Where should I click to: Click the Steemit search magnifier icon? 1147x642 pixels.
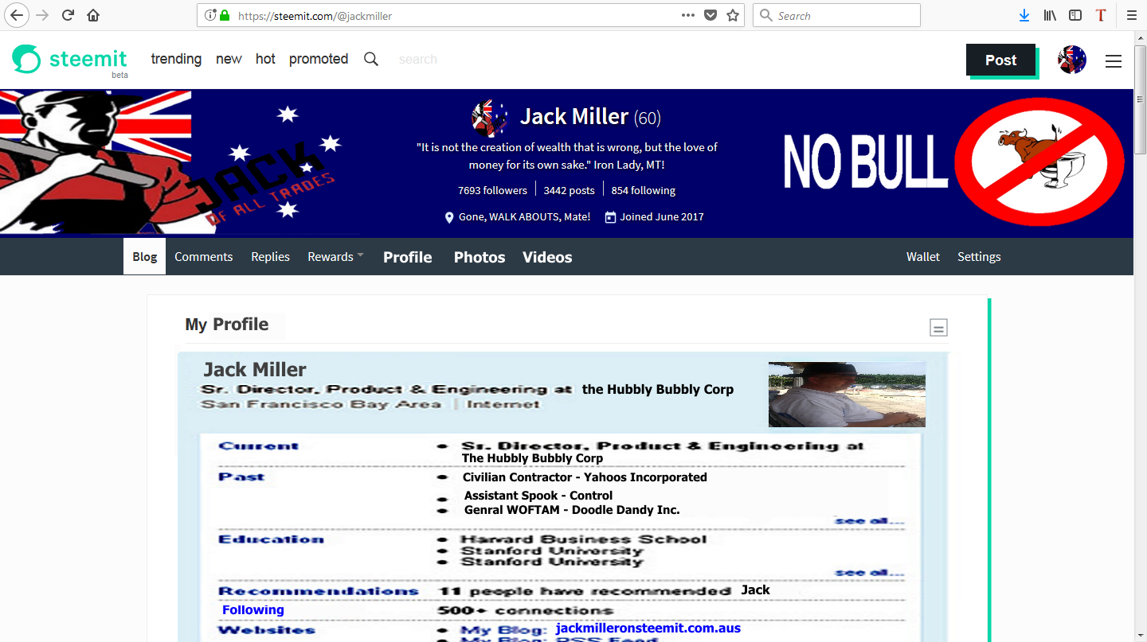coord(371,59)
